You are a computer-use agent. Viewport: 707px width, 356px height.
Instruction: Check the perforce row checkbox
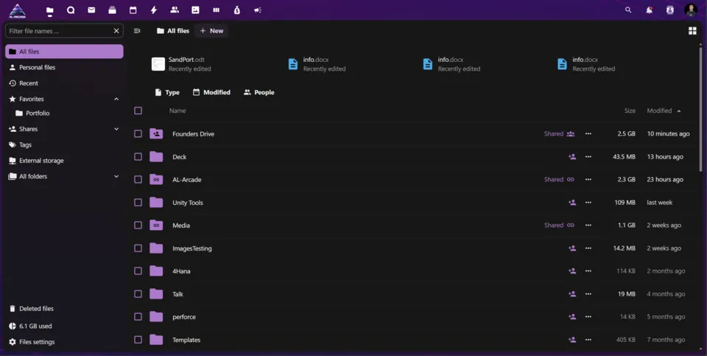click(x=138, y=317)
